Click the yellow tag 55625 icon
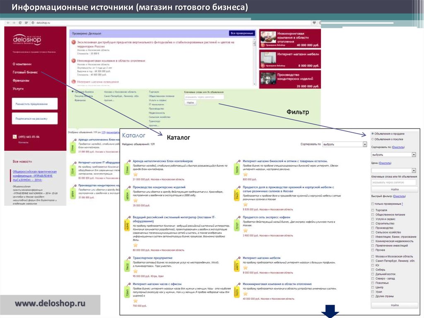424x318 pixels. pyautogui.click(x=237, y=195)
